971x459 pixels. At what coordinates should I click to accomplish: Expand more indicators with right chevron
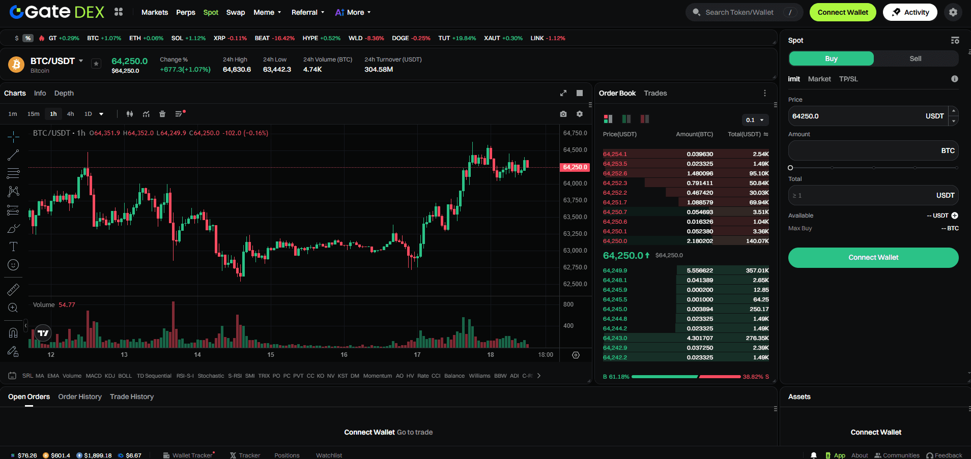coord(539,376)
